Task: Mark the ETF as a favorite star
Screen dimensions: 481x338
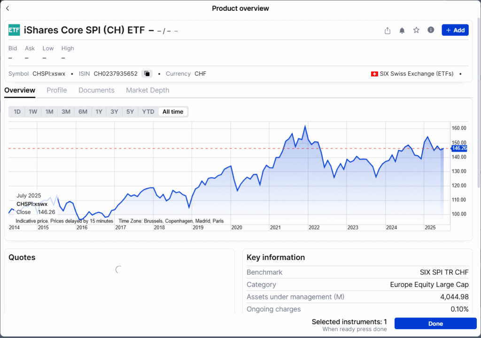Action: 416,30
